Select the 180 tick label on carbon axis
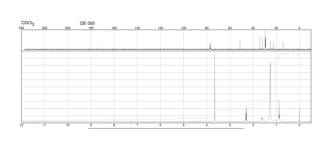331x142 pixels. (91, 28)
